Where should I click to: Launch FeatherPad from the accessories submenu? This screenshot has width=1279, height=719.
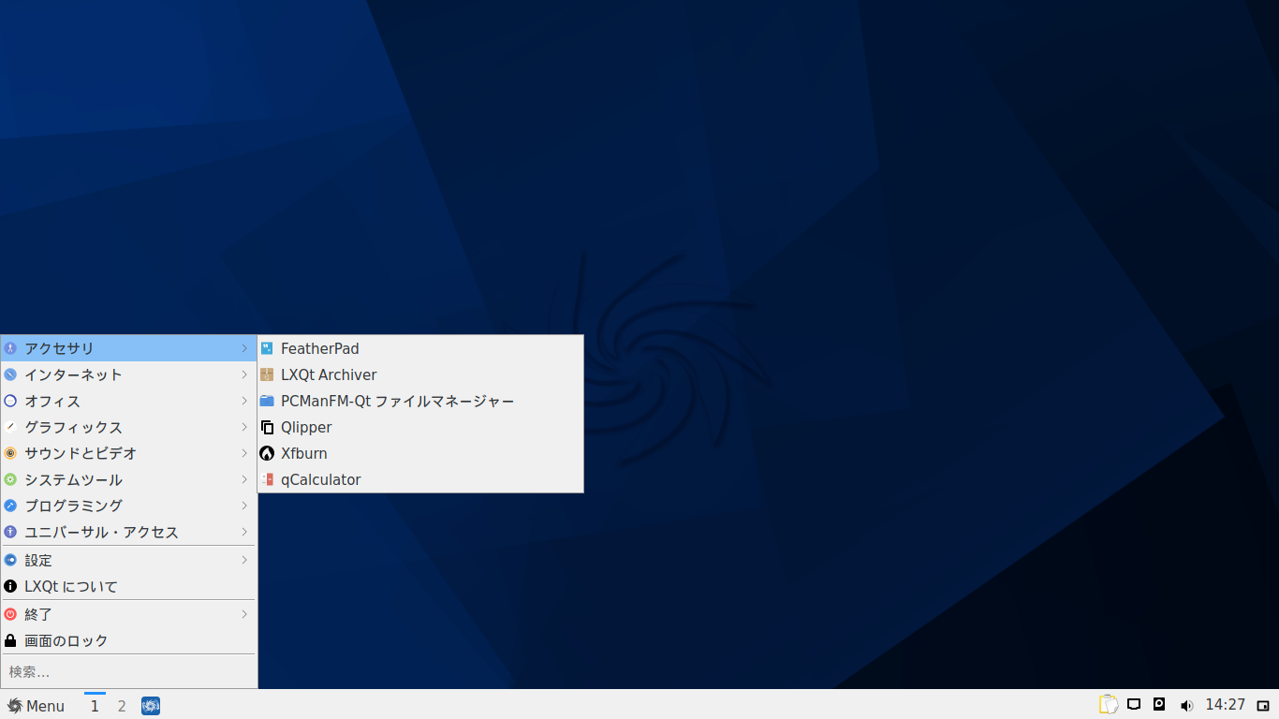tap(420, 348)
